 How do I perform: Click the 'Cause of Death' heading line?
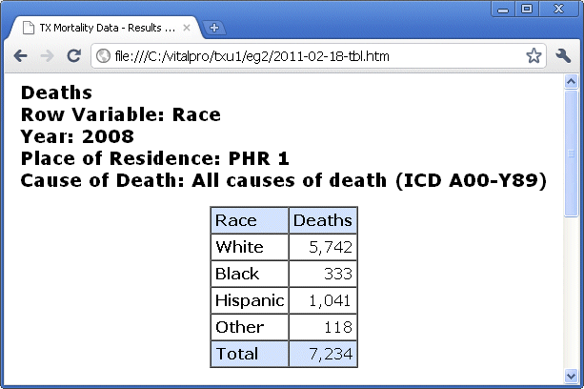tap(284, 181)
